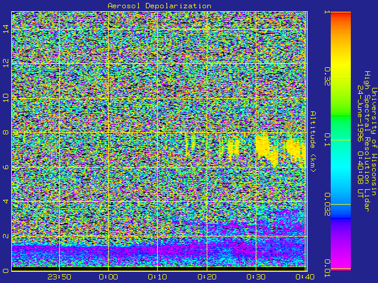Viewport: 378px width, 283px height.
Task: Click the altitude tick label 0
Action: 5,271
